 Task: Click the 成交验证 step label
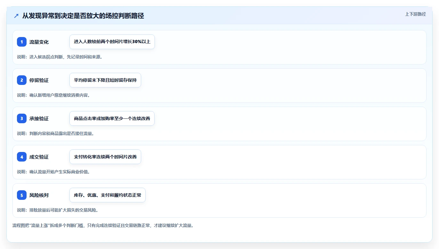(39, 157)
